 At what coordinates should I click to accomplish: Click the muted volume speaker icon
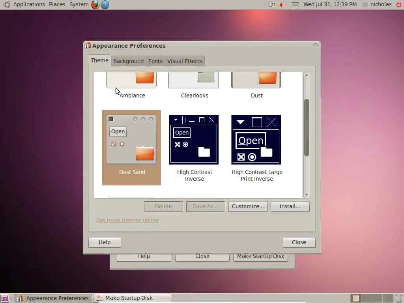point(283,5)
